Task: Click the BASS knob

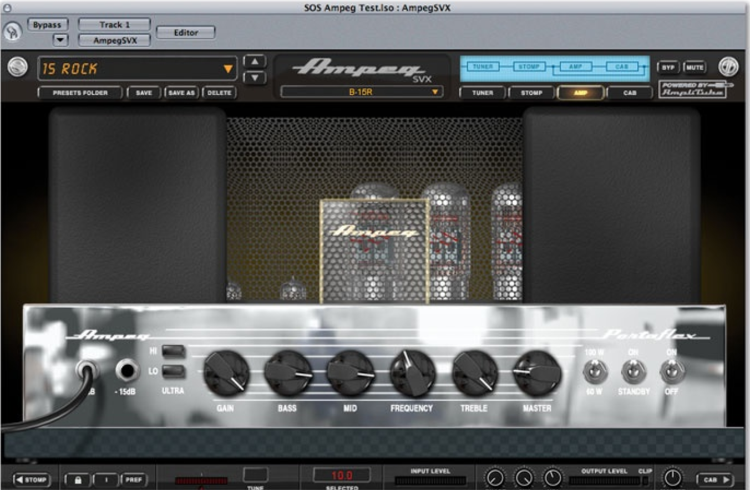Action: point(288,373)
